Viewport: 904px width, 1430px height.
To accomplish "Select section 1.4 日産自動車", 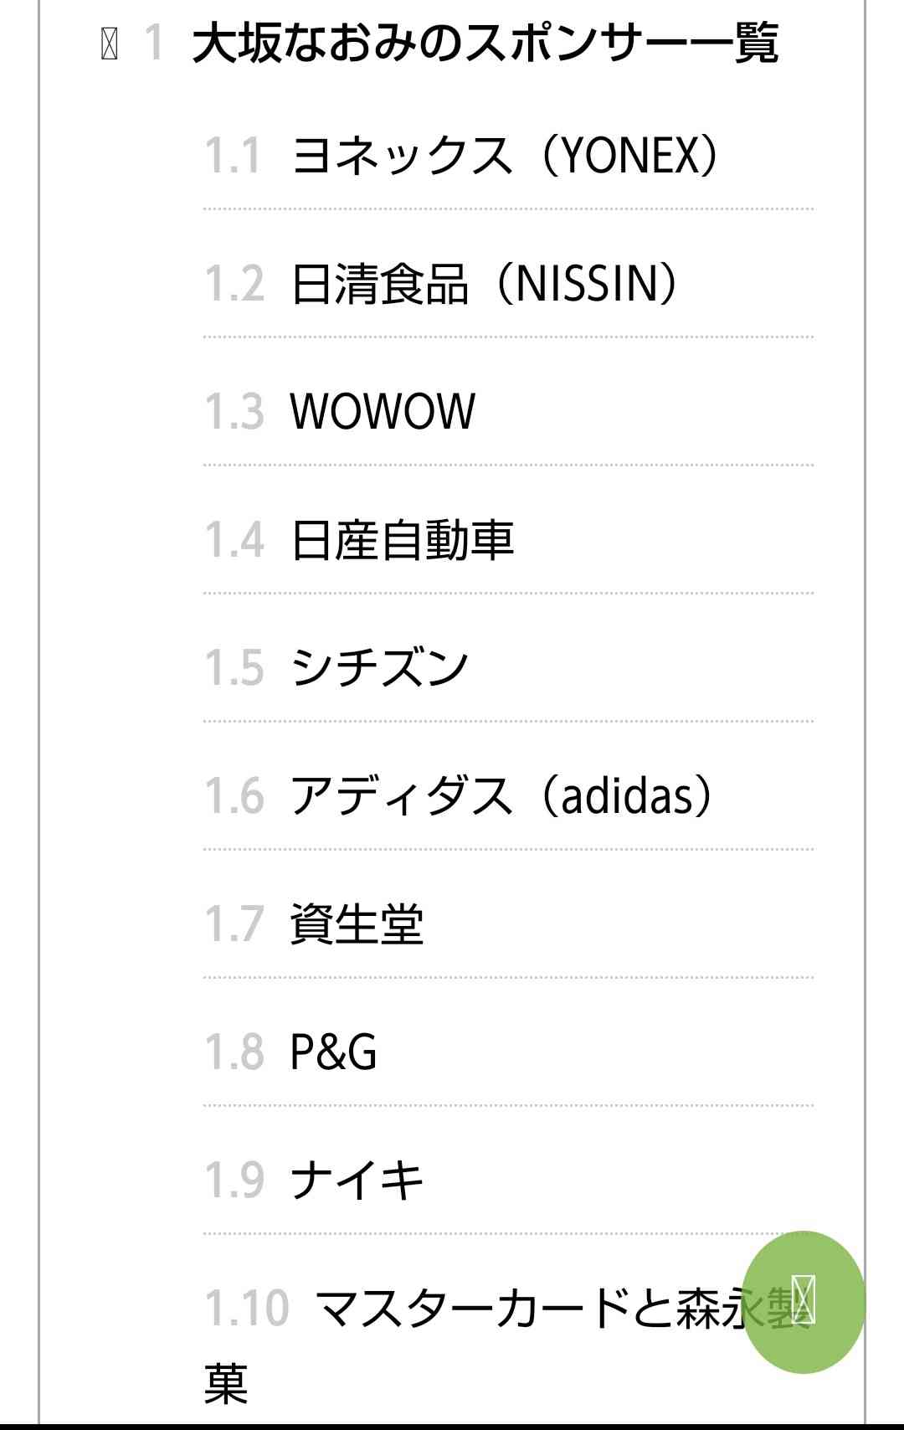I will (402, 539).
